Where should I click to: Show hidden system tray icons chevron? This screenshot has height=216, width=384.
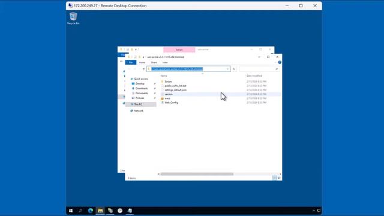tap(314, 211)
